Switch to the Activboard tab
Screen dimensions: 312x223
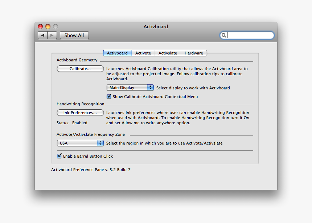(x=117, y=53)
